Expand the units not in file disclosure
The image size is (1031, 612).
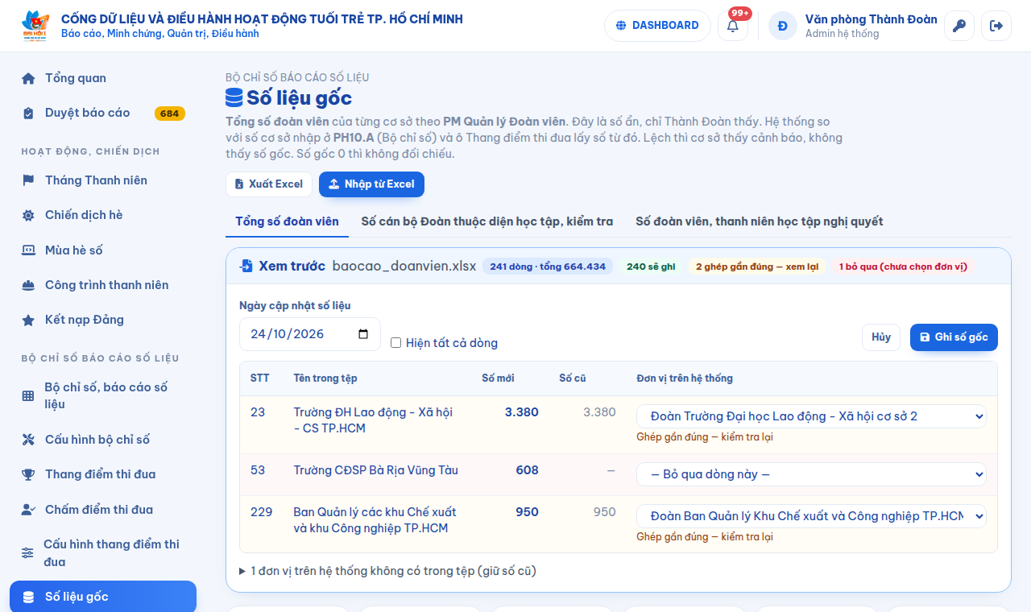387,571
